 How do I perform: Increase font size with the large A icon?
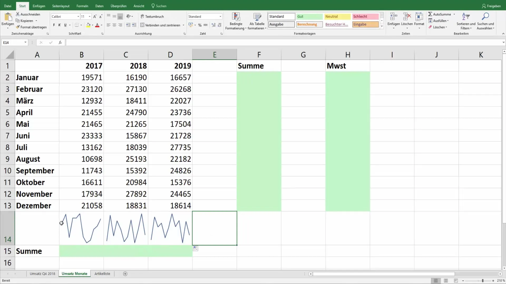95,16
